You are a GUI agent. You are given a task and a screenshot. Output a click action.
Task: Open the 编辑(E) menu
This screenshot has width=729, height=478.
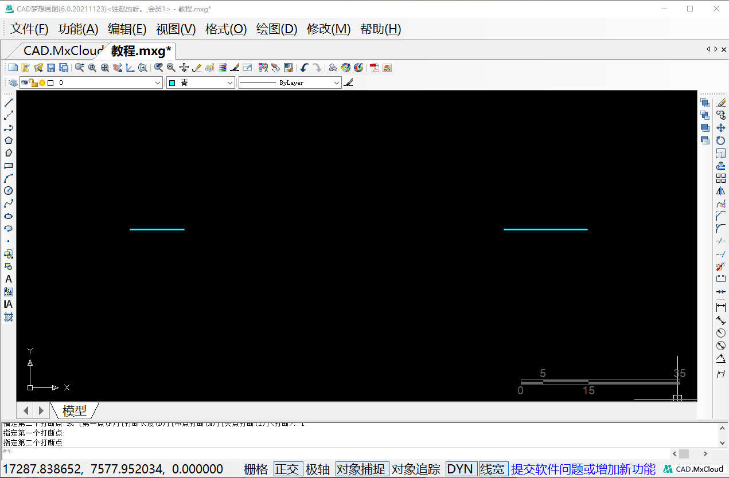127,29
